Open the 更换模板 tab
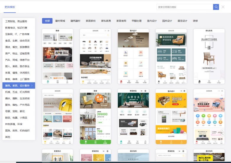 (x=10, y=7)
